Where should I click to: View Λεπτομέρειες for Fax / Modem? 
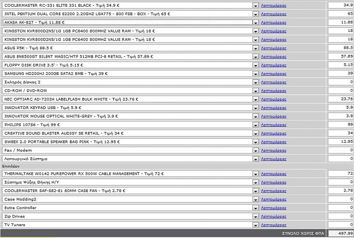tap(273, 151)
